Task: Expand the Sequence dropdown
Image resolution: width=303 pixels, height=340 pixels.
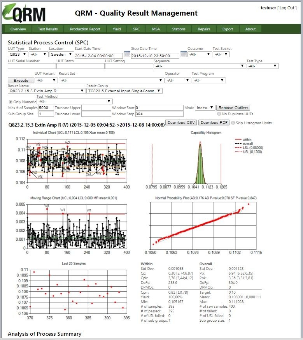Action: click(200, 66)
